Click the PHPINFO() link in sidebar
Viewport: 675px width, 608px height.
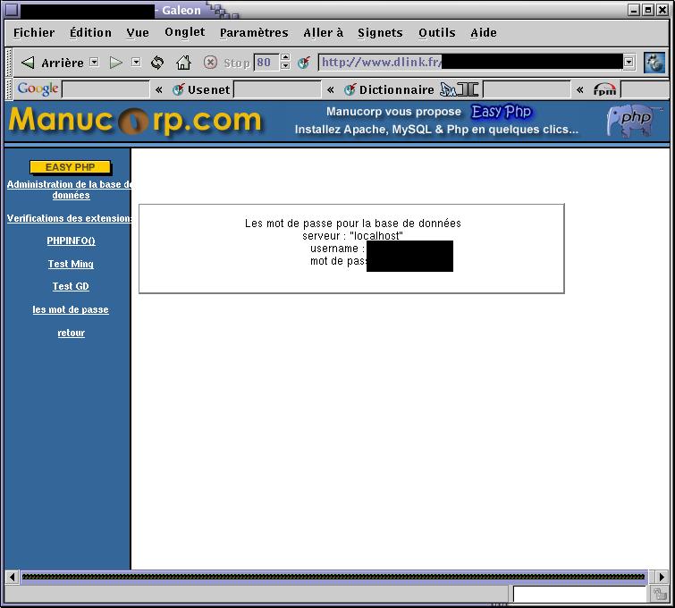(71, 241)
